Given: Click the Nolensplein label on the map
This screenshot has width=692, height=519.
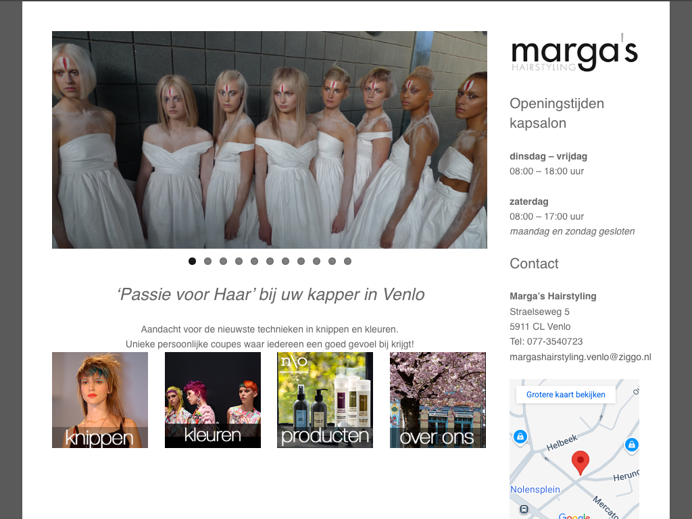Looking at the screenshot, I should 535,489.
